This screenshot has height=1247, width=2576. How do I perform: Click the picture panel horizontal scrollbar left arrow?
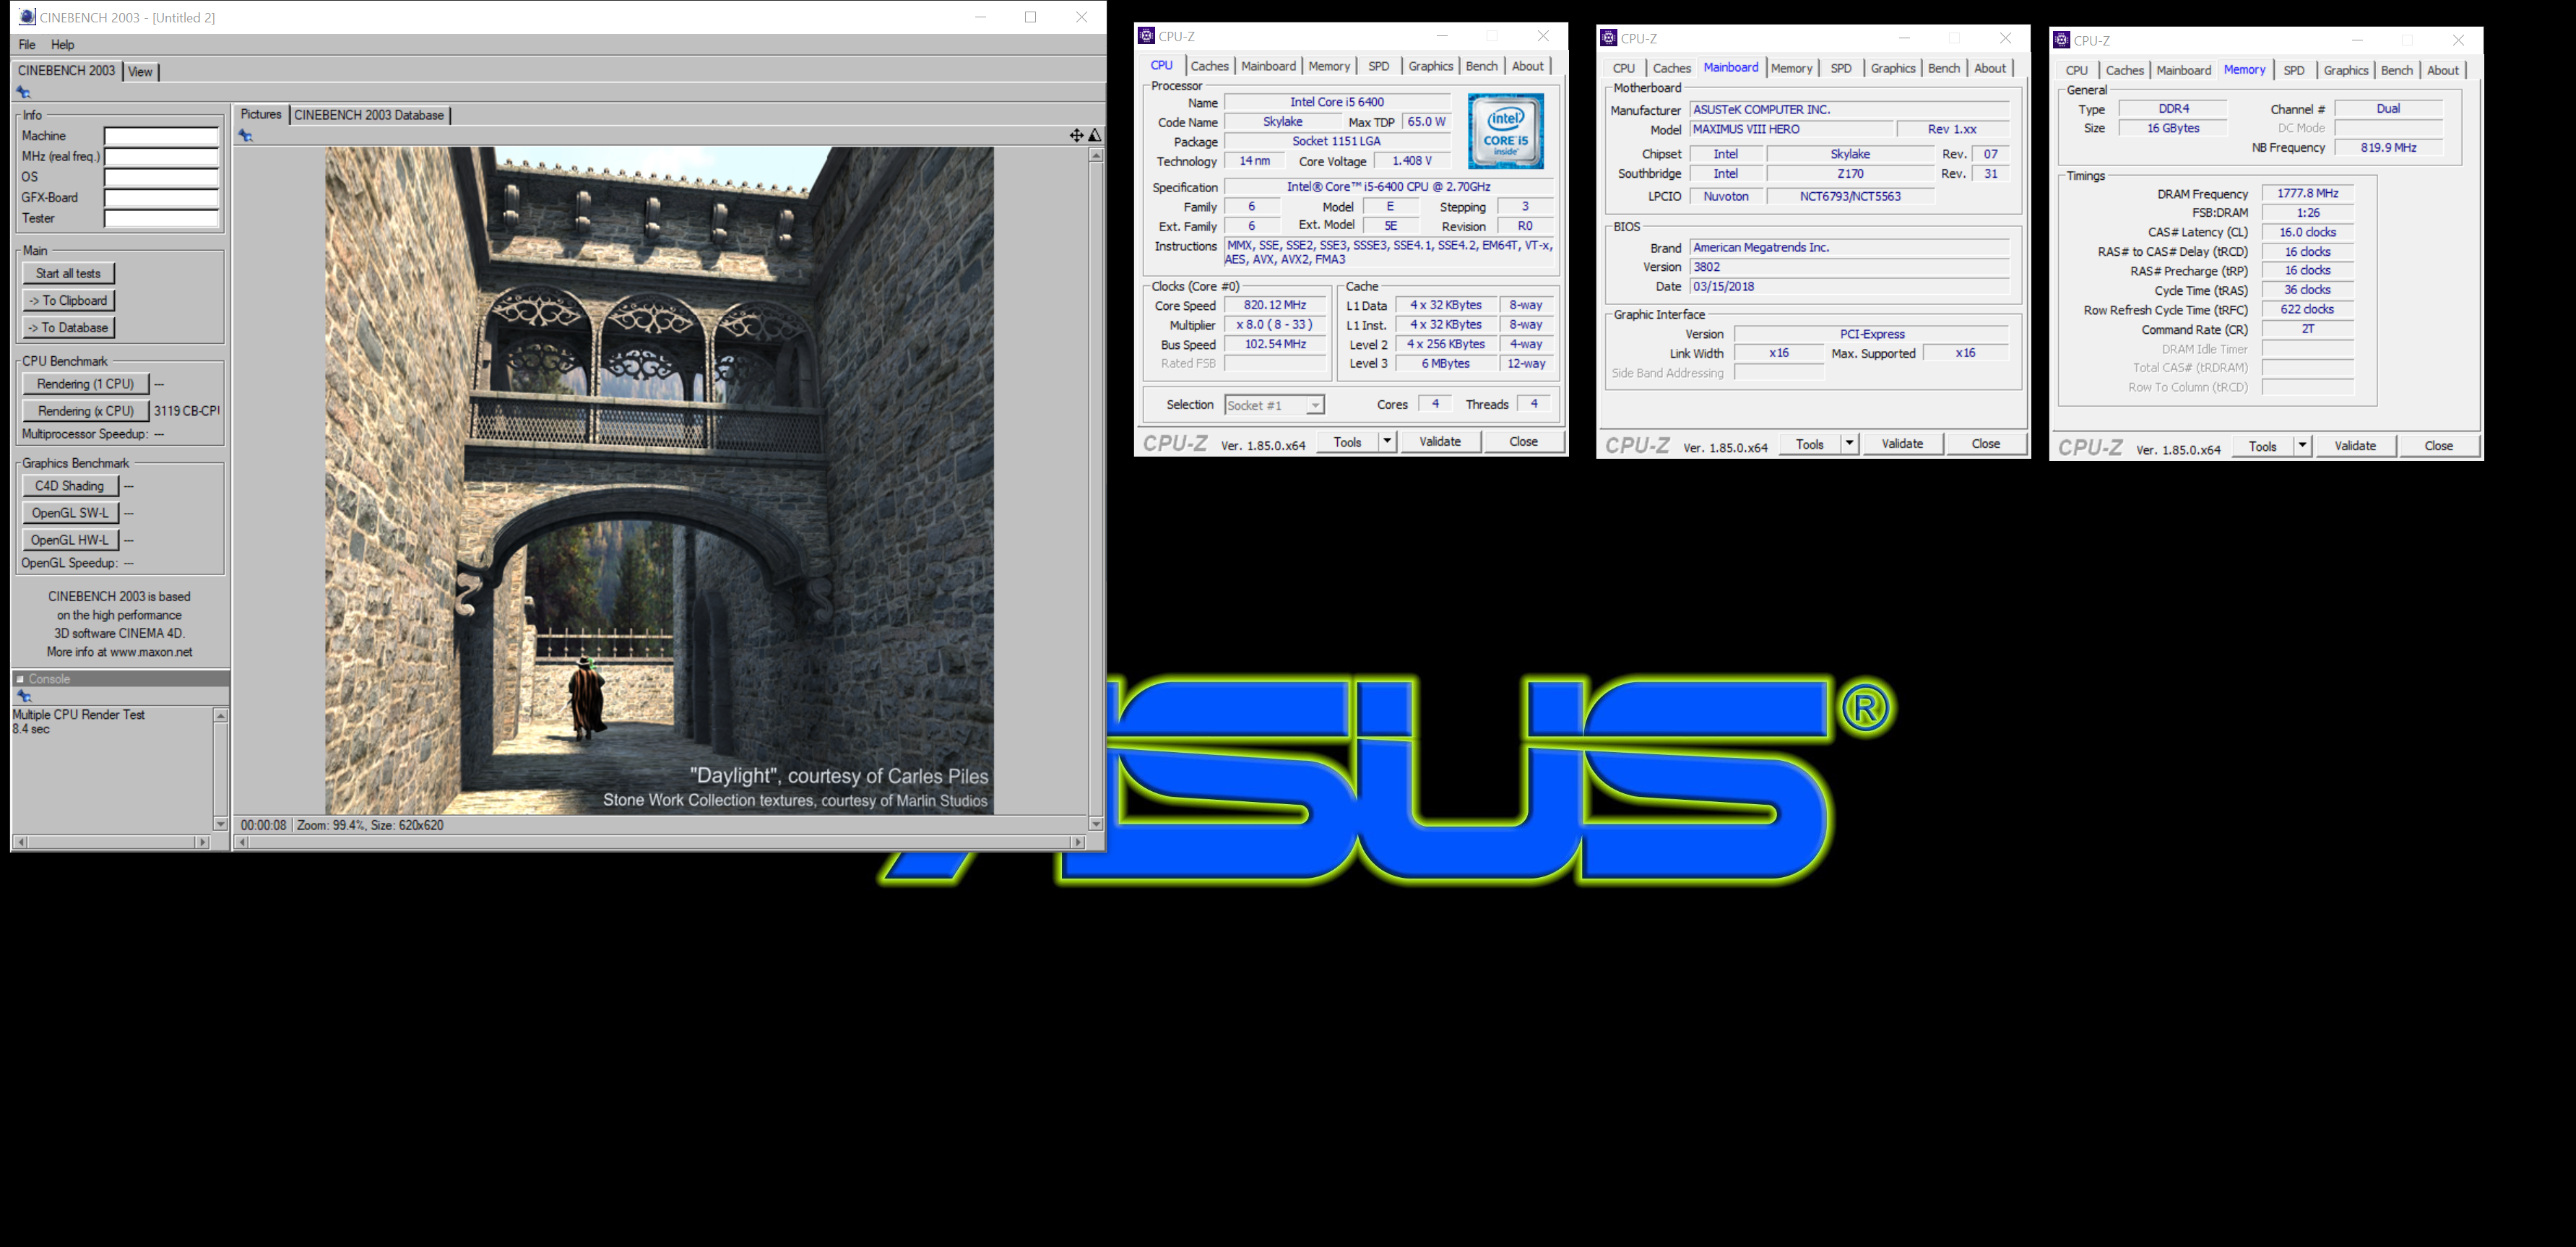(242, 842)
